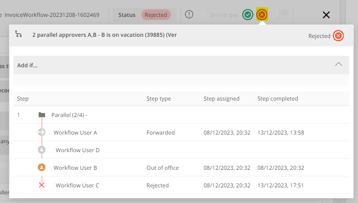Click the forwarded arrow icon for User A

tap(42, 132)
